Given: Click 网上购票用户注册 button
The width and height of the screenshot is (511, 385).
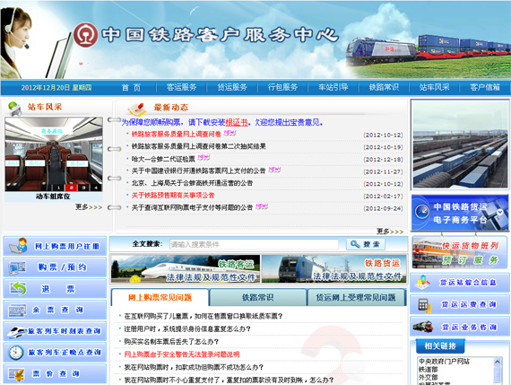Looking at the screenshot, I should point(55,246).
